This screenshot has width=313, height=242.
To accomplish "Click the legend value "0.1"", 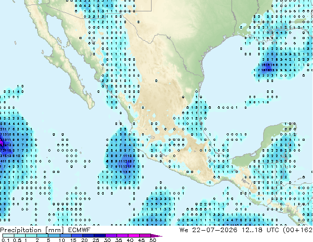I will pos(5,240).
